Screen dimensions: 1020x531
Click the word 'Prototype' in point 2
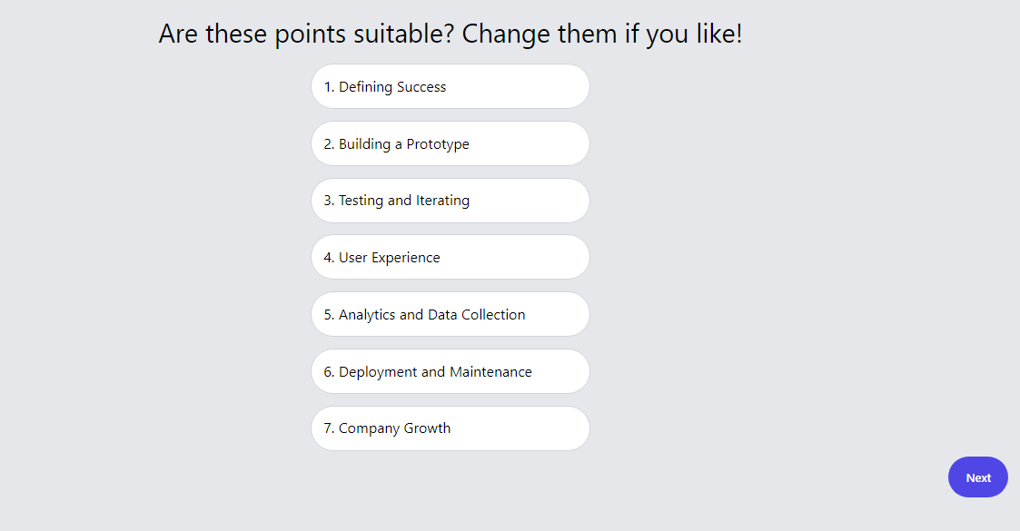(x=438, y=144)
